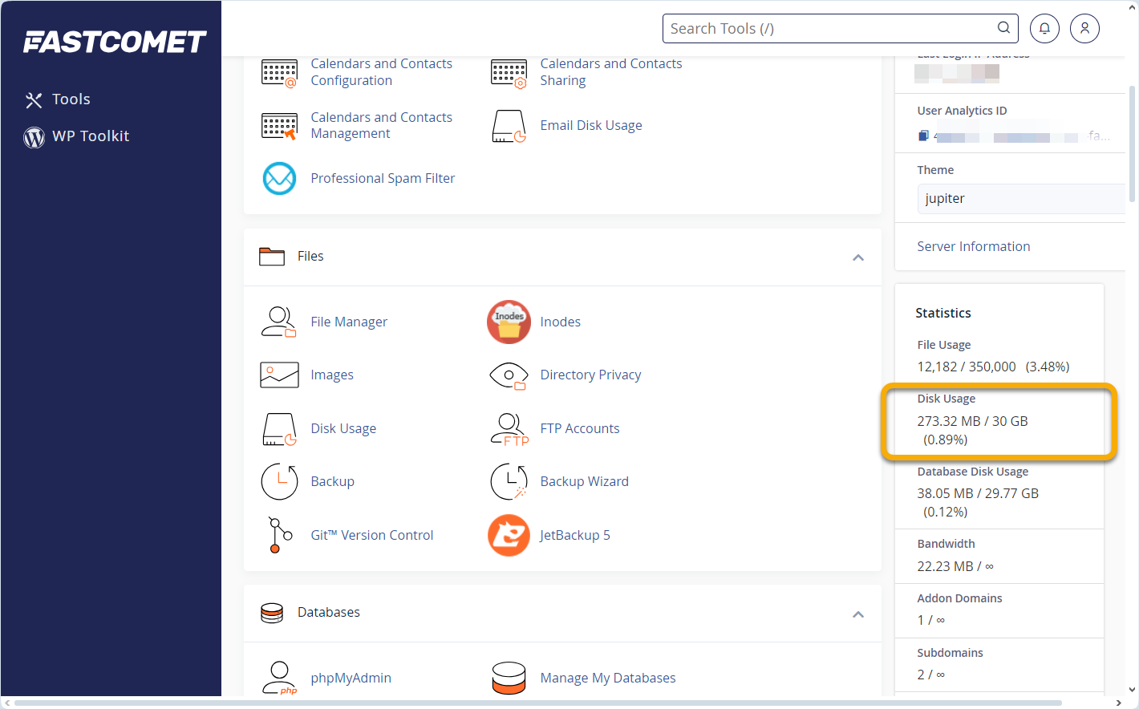Open the File Manager link
The image size is (1139, 709).
point(349,322)
